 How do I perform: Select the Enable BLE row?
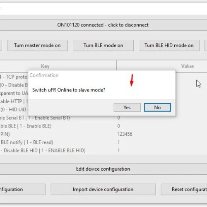(103, 126)
